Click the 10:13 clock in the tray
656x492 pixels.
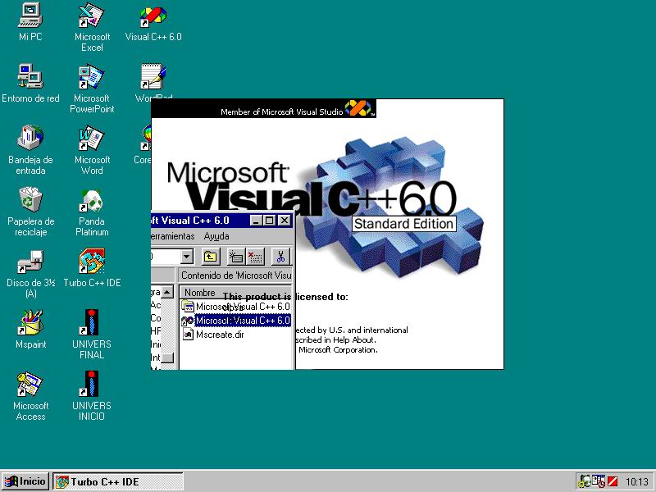tap(637, 482)
